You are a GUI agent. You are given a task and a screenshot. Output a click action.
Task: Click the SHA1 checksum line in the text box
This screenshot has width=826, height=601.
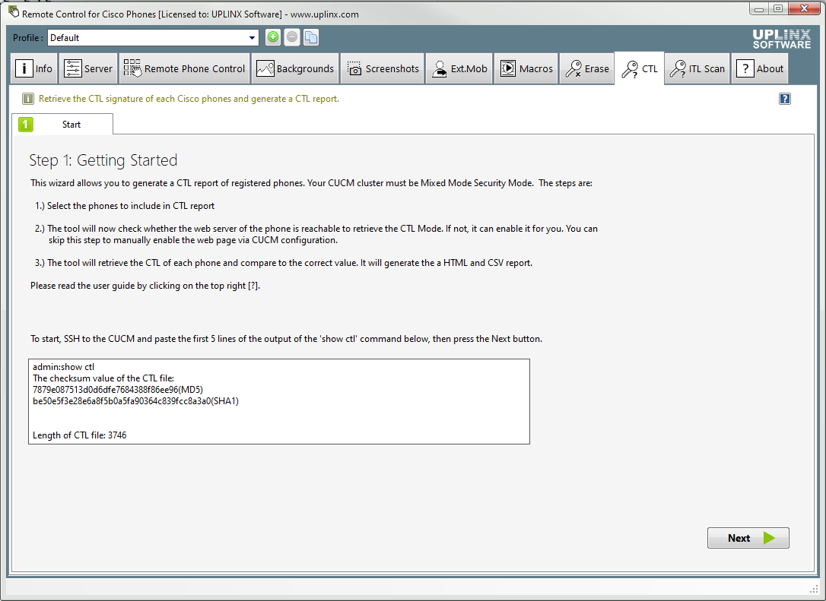pyautogui.click(x=135, y=401)
